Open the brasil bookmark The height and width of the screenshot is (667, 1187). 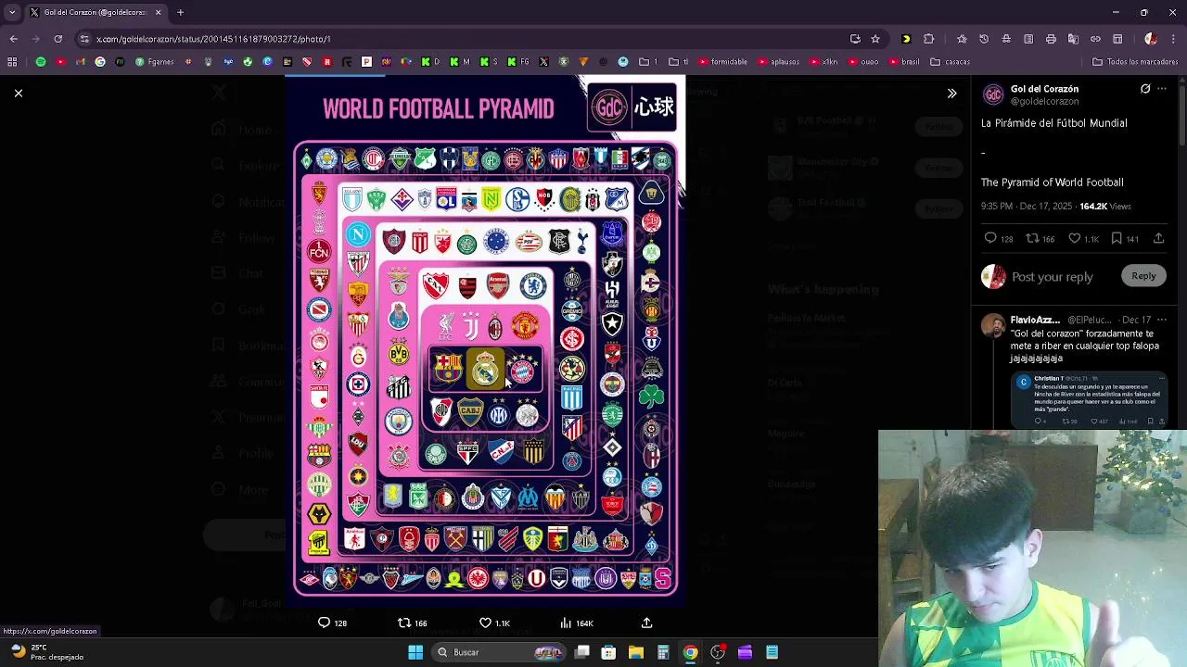(904, 62)
